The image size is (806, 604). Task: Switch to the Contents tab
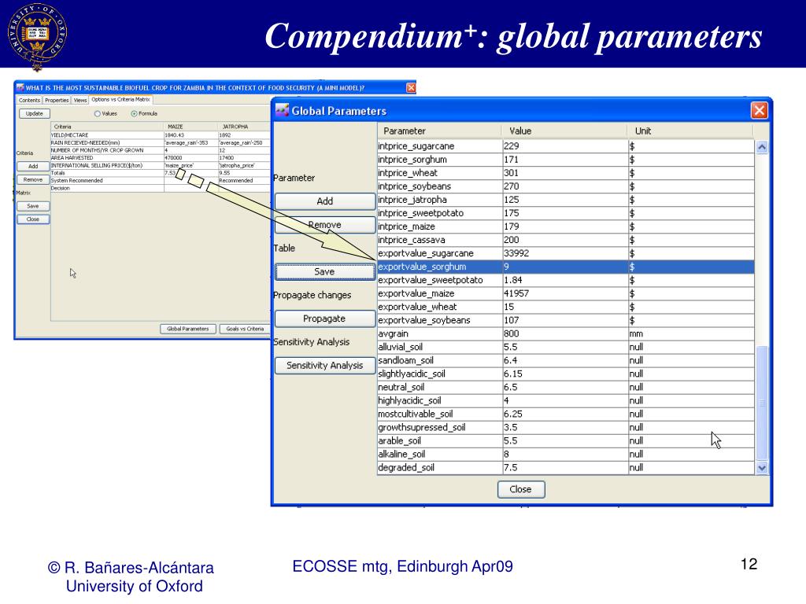(x=29, y=100)
